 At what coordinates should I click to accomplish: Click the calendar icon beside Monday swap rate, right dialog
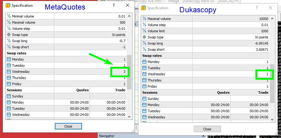[x=144, y=62]
